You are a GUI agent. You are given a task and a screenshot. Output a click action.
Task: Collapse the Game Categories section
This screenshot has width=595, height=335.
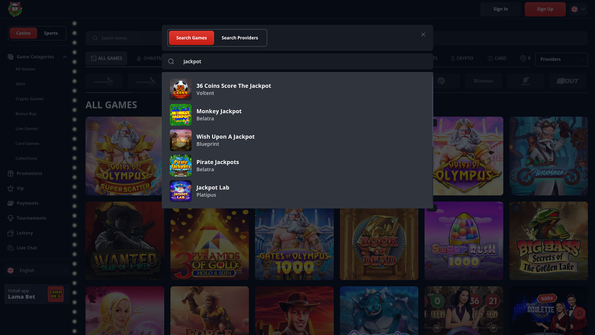[65, 57]
